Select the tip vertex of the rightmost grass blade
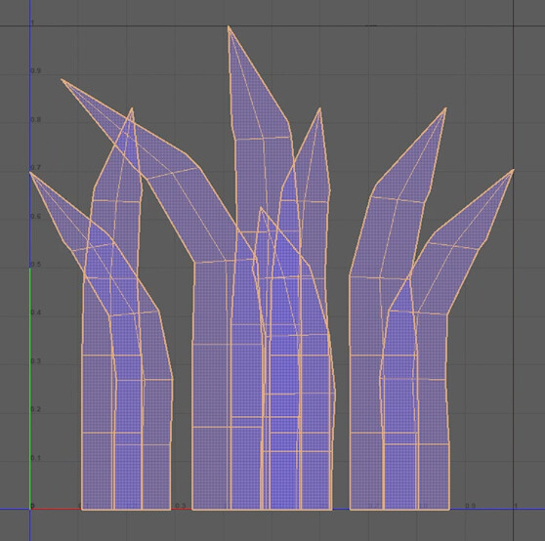 (513, 170)
